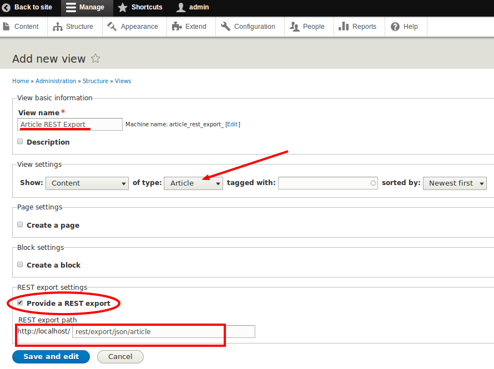This screenshot has height=369, width=494.
Task: Click the Help menu label
Action: (411, 27)
